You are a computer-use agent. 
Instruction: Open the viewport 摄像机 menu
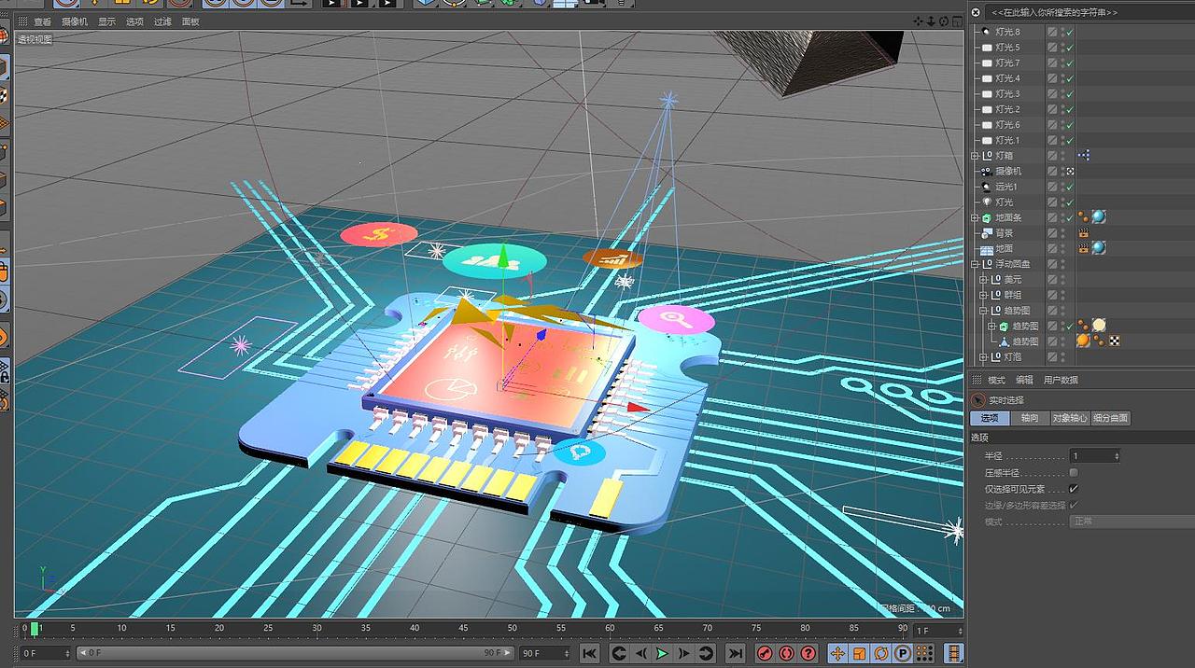(75, 21)
